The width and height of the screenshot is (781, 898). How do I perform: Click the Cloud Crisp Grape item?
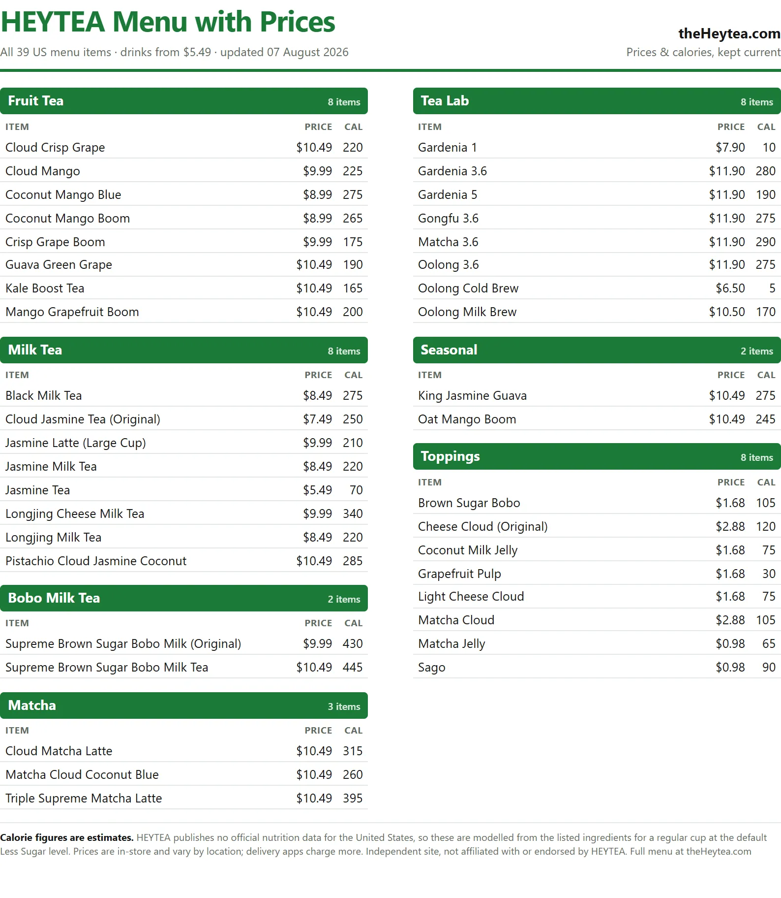click(184, 147)
